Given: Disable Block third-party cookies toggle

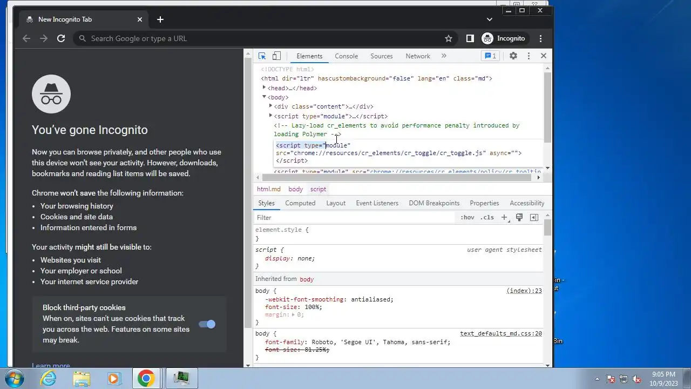Looking at the screenshot, I should point(207,324).
